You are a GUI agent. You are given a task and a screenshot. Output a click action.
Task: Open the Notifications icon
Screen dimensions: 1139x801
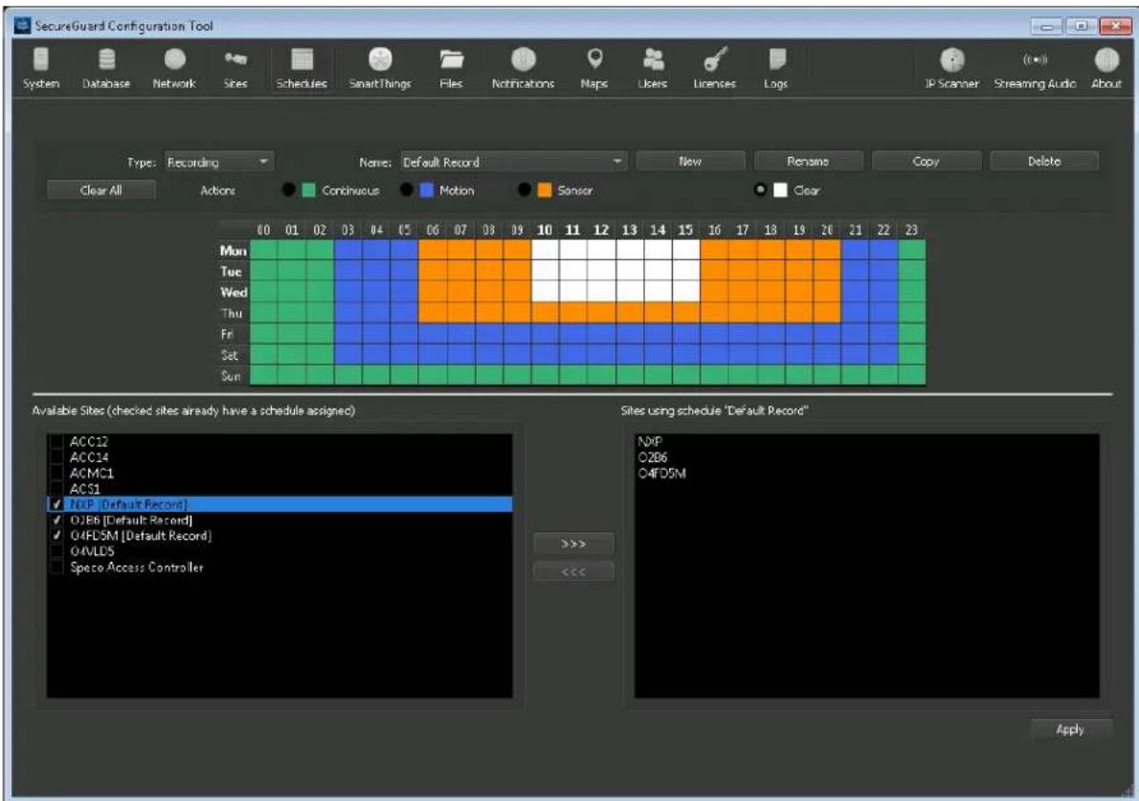[x=523, y=68]
